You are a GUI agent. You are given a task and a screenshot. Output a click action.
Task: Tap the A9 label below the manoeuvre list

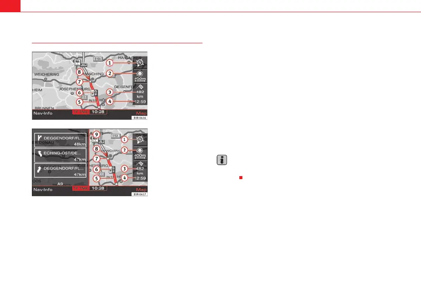click(x=60, y=184)
